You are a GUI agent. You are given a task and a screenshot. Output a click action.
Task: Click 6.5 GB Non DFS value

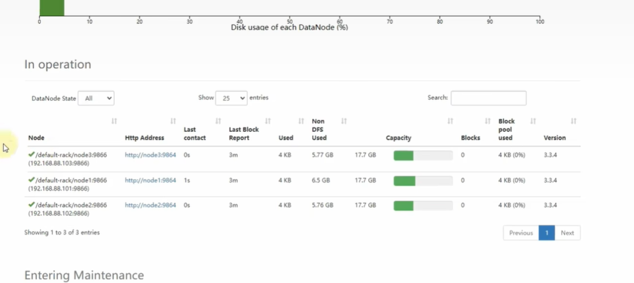(321, 180)
